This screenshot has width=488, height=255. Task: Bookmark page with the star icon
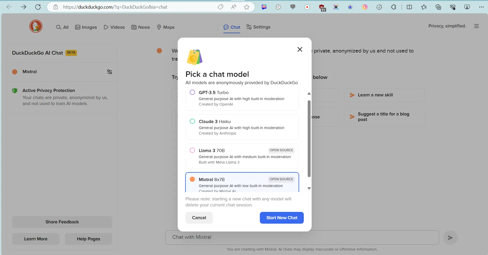[x=246, y=7]
